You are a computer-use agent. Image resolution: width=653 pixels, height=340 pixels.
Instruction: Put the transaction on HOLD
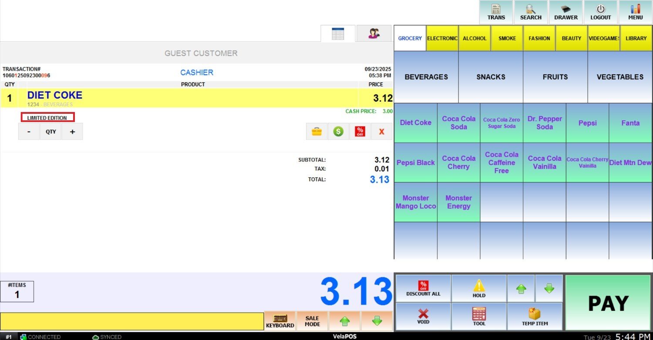coord(479,289)
